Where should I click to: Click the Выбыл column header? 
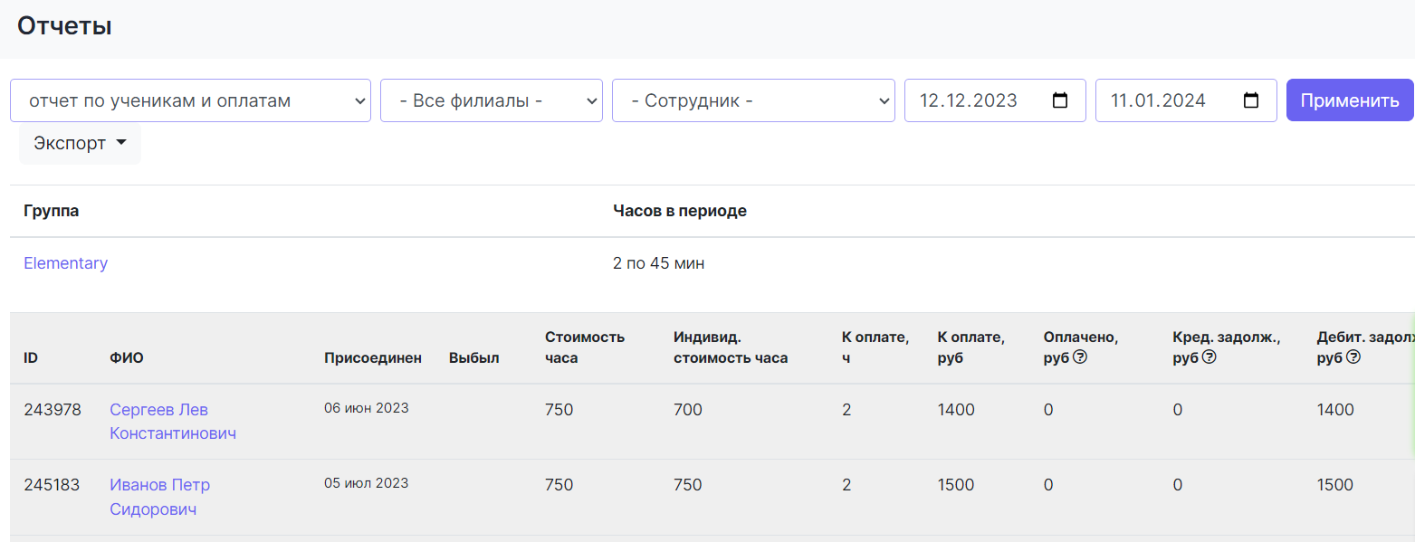474,357
